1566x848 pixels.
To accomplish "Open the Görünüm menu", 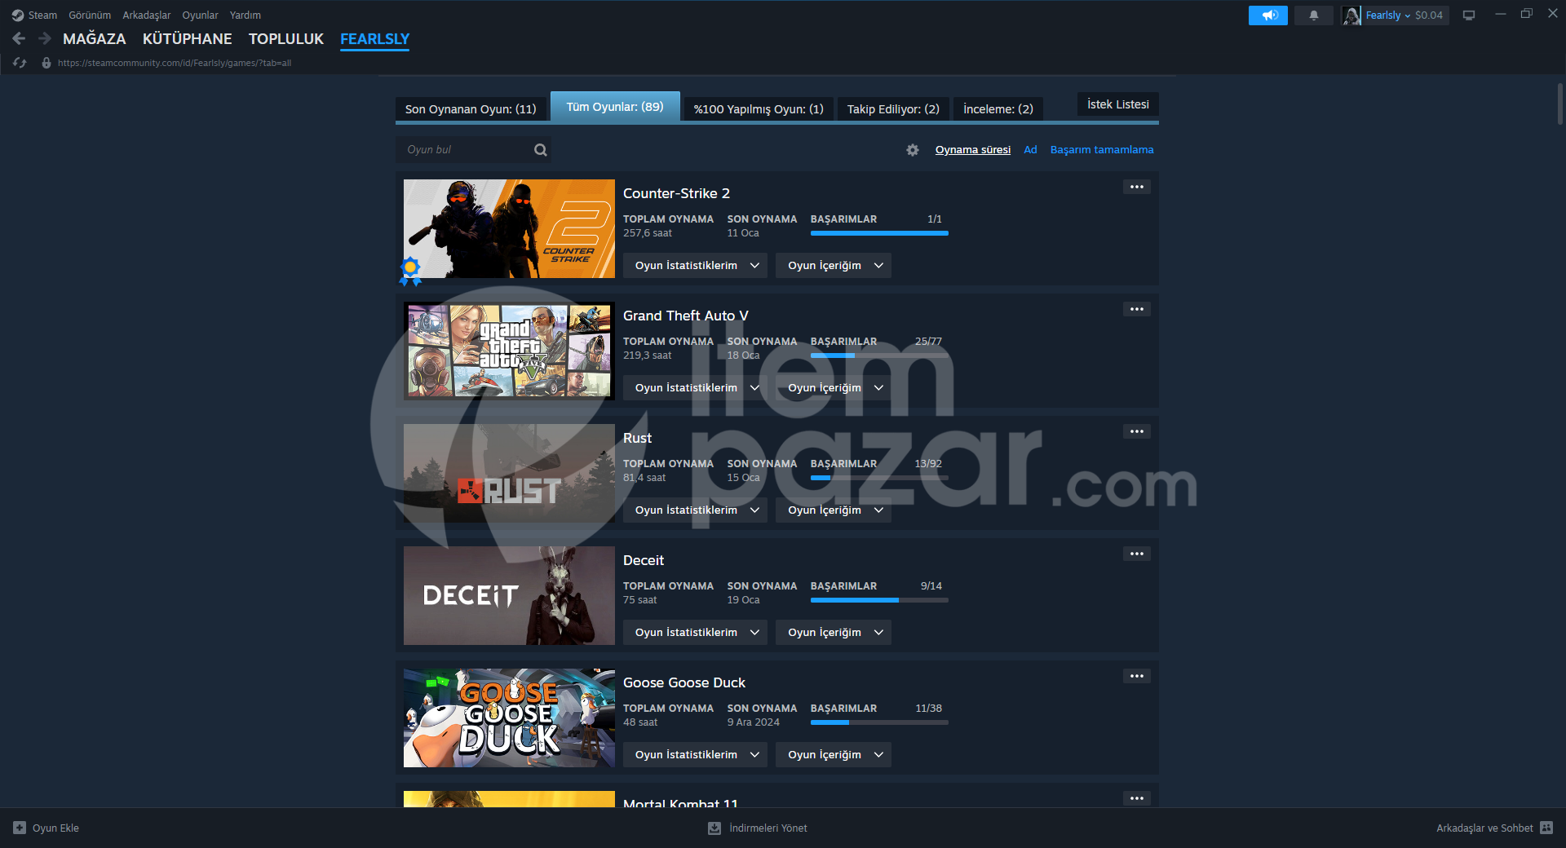I will pos(90,15).
